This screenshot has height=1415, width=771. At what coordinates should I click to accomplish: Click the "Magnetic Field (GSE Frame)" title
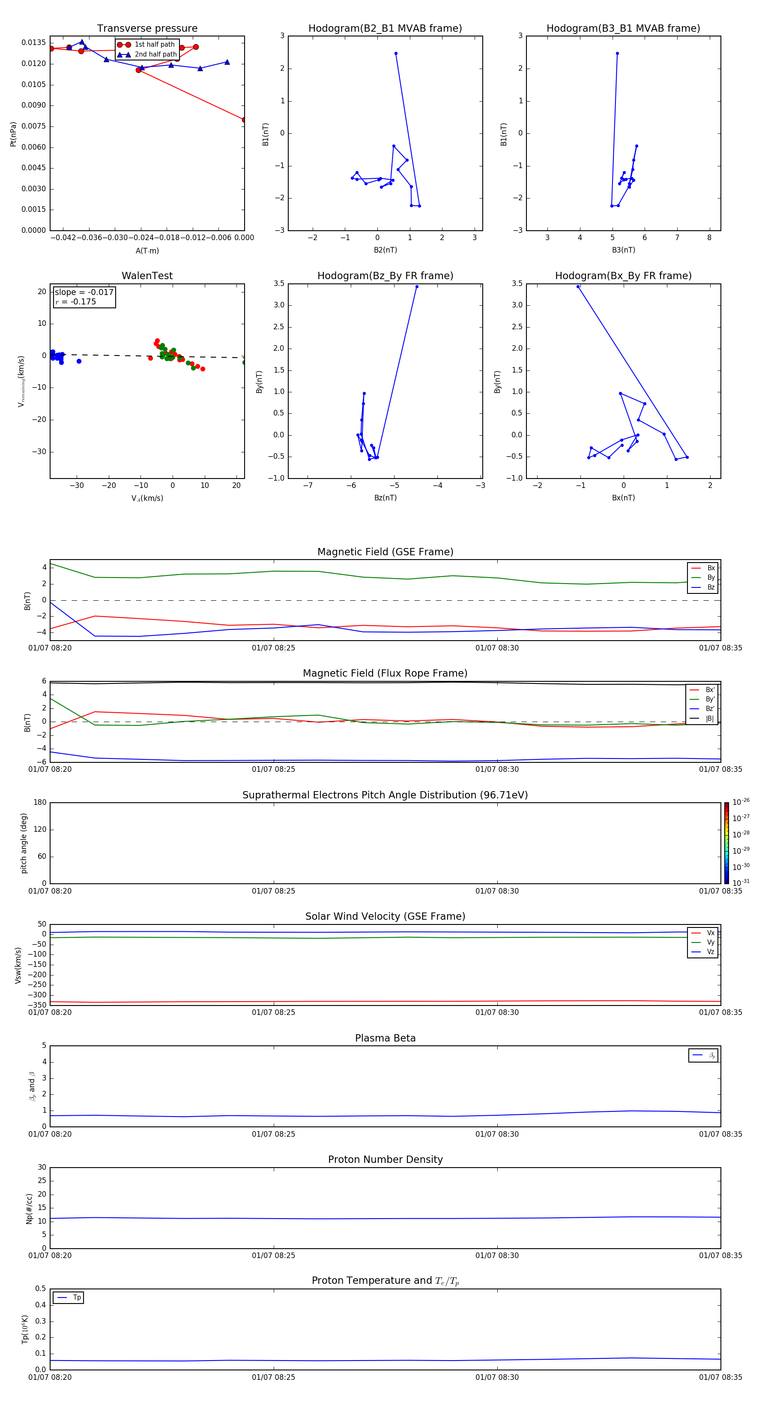click(385, 552)
